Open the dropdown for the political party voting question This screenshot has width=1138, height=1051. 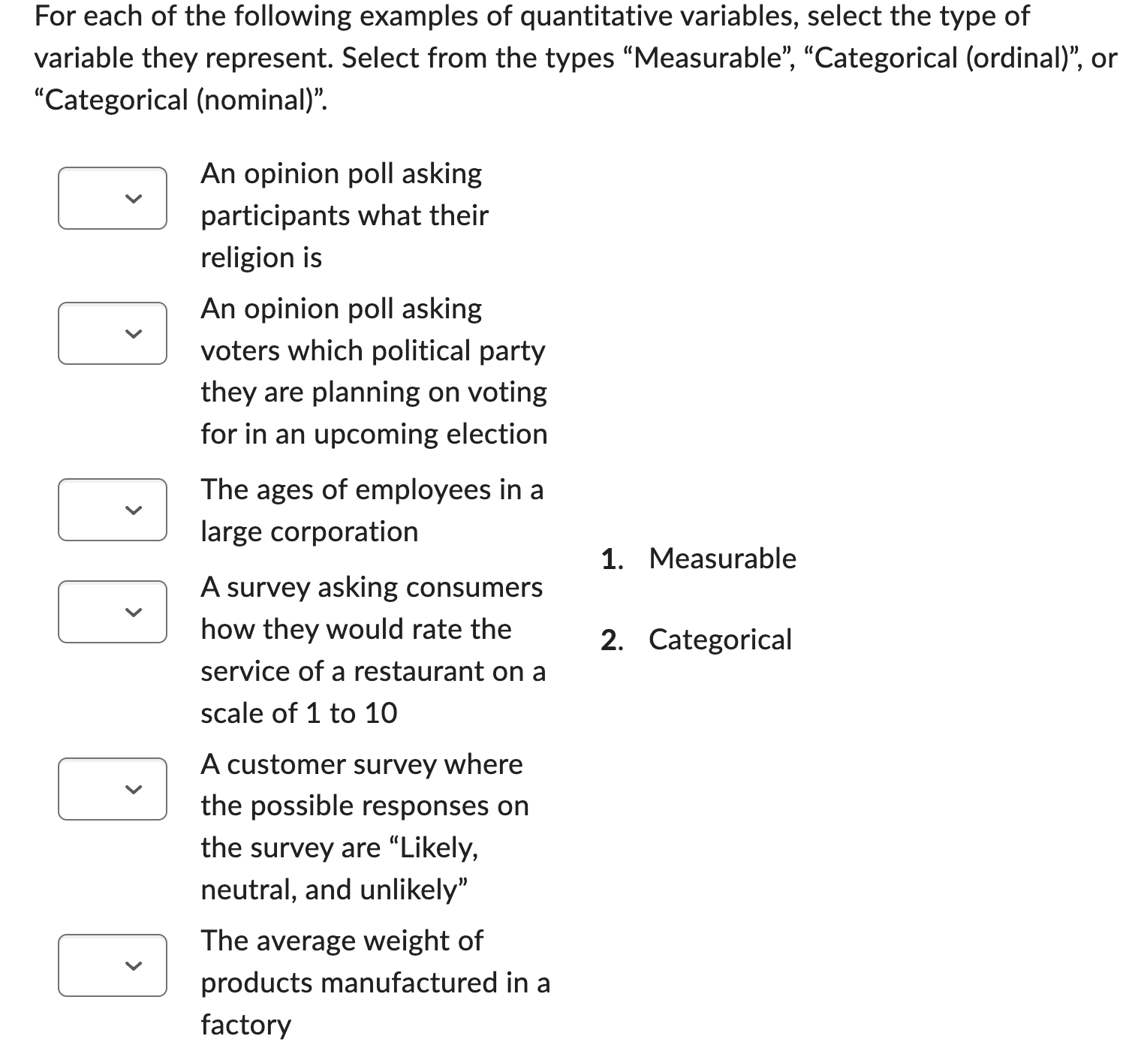pos(111,333)
